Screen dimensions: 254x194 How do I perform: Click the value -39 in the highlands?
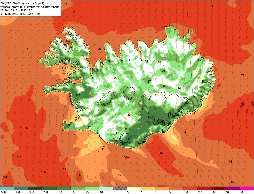[164, 71]
